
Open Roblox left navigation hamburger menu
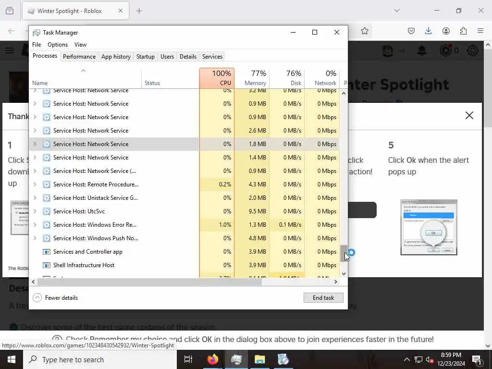[10, 50]
